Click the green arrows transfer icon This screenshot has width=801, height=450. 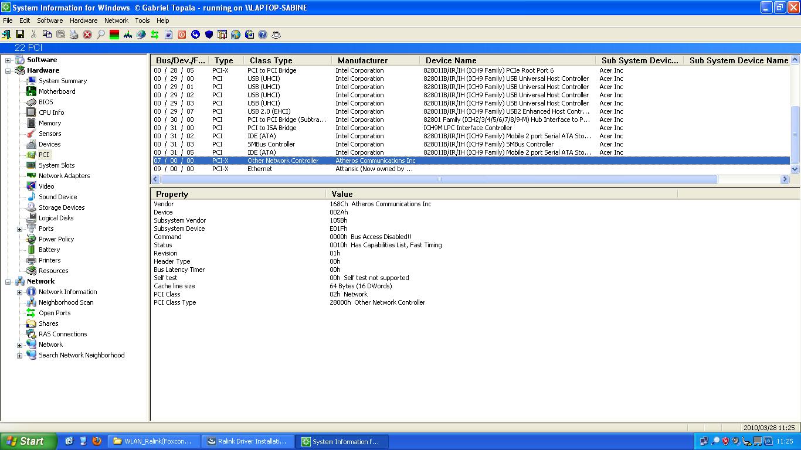[x=155, y=35]
